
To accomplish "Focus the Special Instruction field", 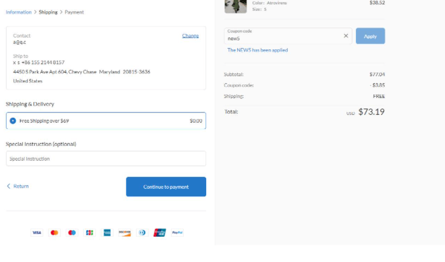I will [106, 159].
